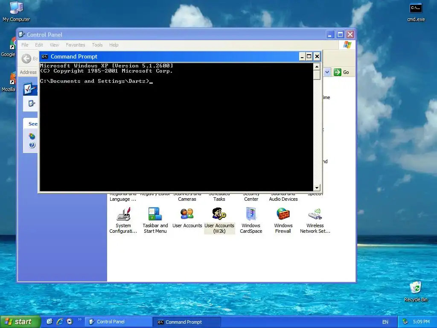Minimize the Command Prompt window
This screenshot has height=328, width=437.
(x=302, y=57)
